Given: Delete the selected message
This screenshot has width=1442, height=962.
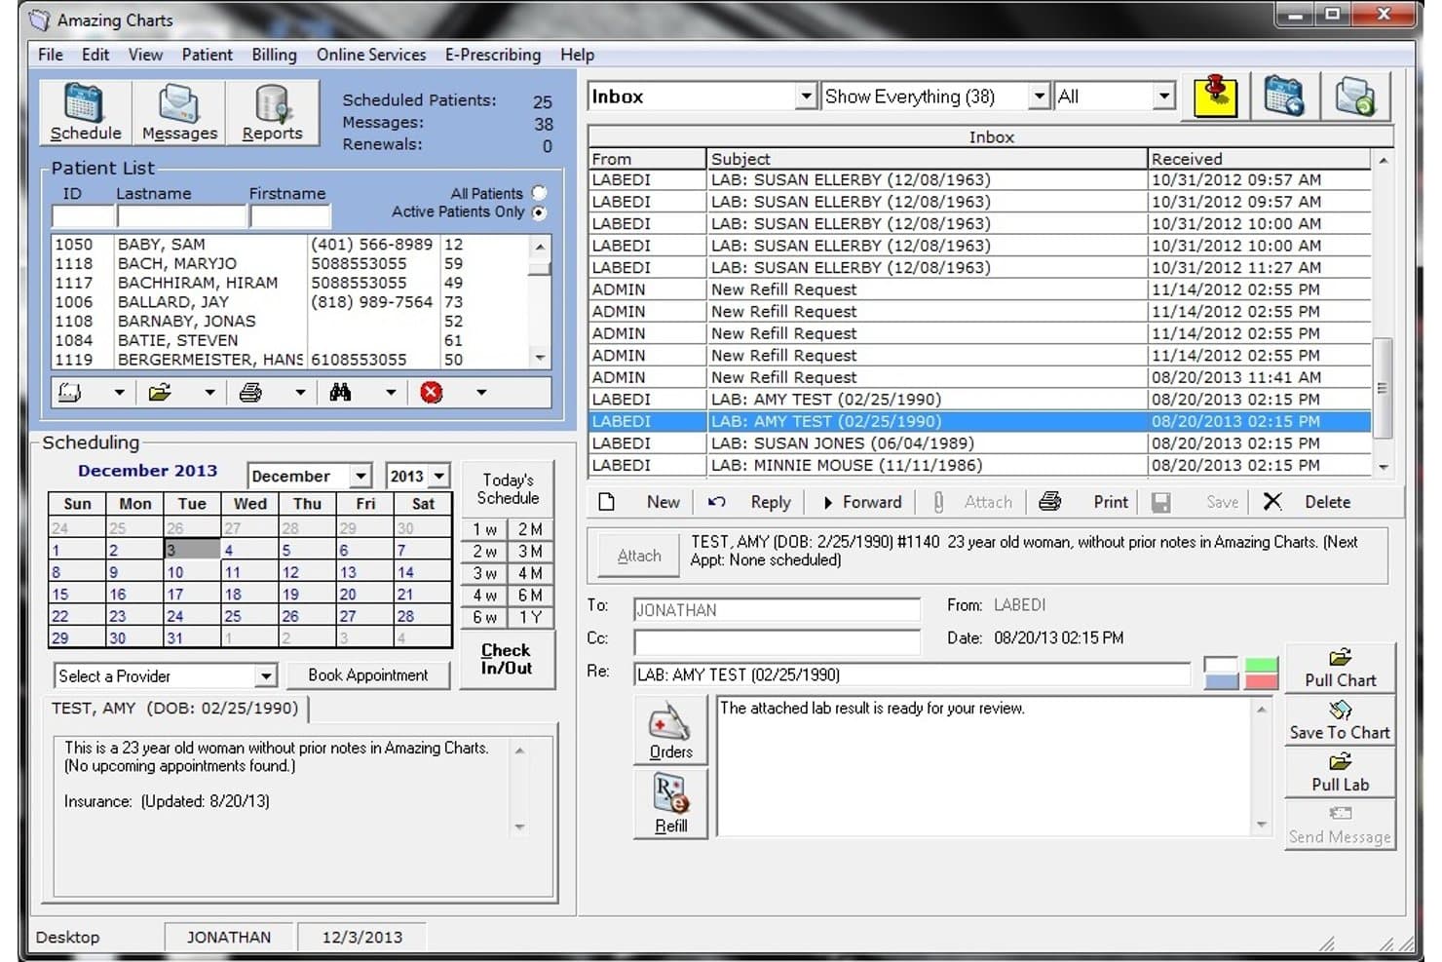Looking at the screenshot, I should coord(1307,502).
